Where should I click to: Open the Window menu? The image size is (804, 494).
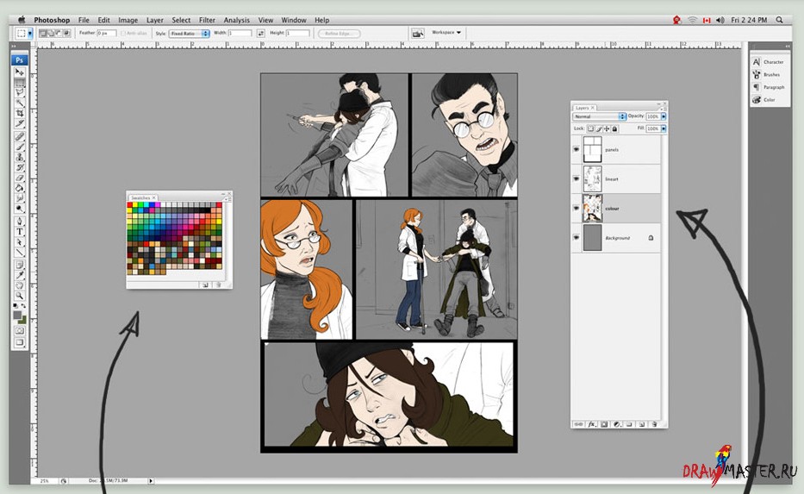click(294, 20)
